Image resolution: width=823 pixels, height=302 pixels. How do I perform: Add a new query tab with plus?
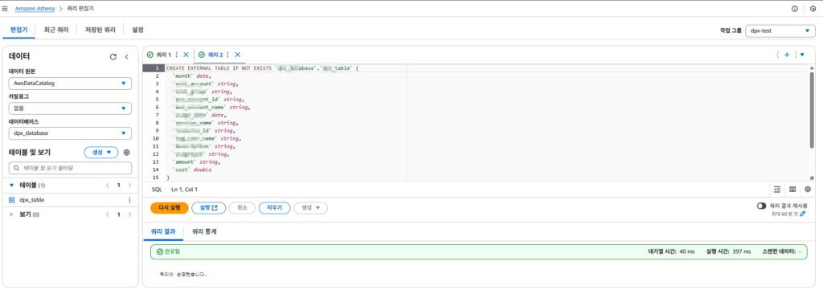coord(787,55)
